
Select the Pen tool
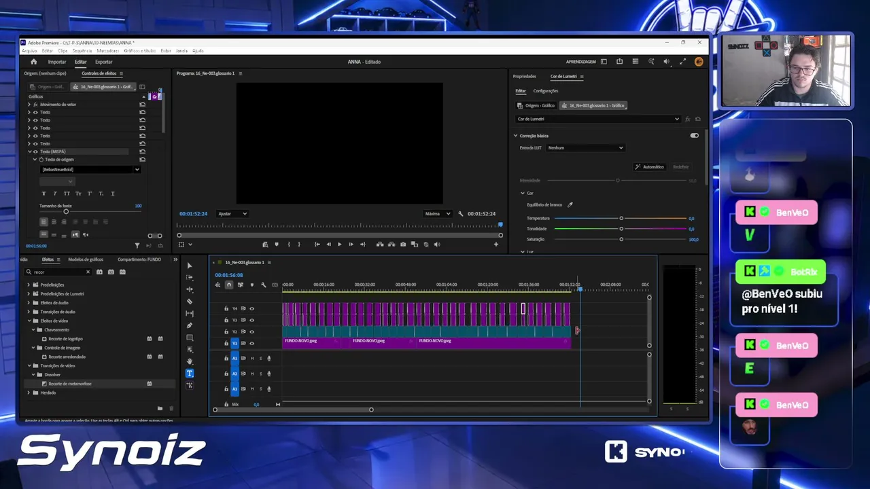190,325
